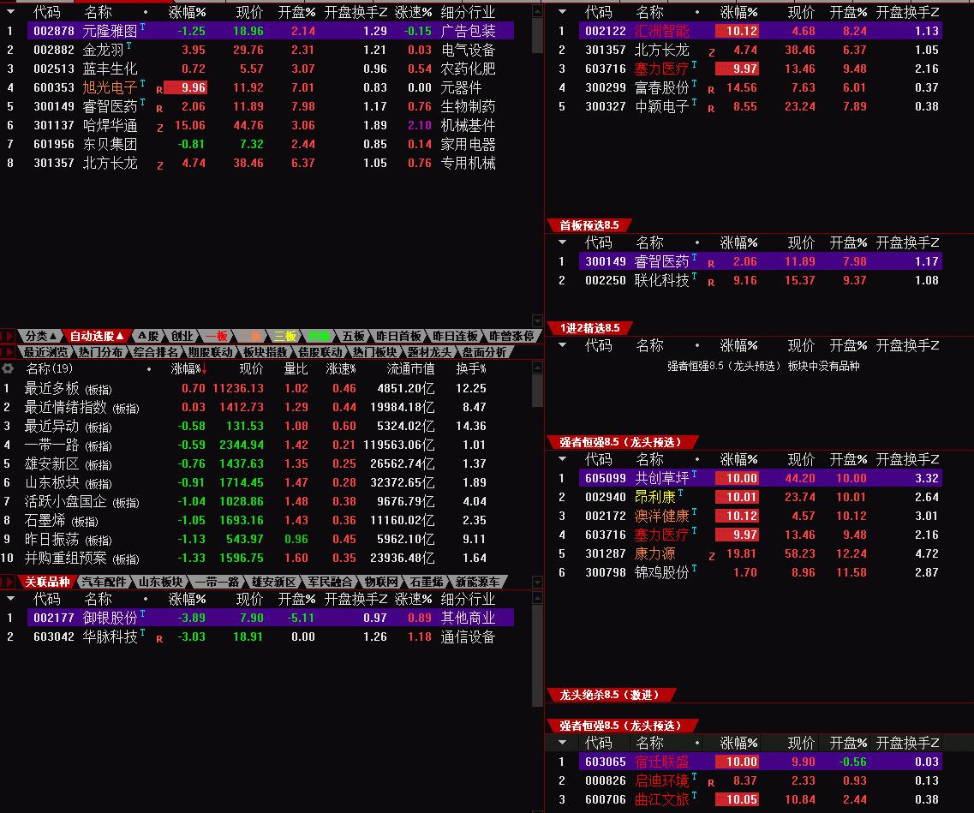Switch to the 昨日首板 tab
The height and width of the screenshot is (813, 974).
pos(398,336)
